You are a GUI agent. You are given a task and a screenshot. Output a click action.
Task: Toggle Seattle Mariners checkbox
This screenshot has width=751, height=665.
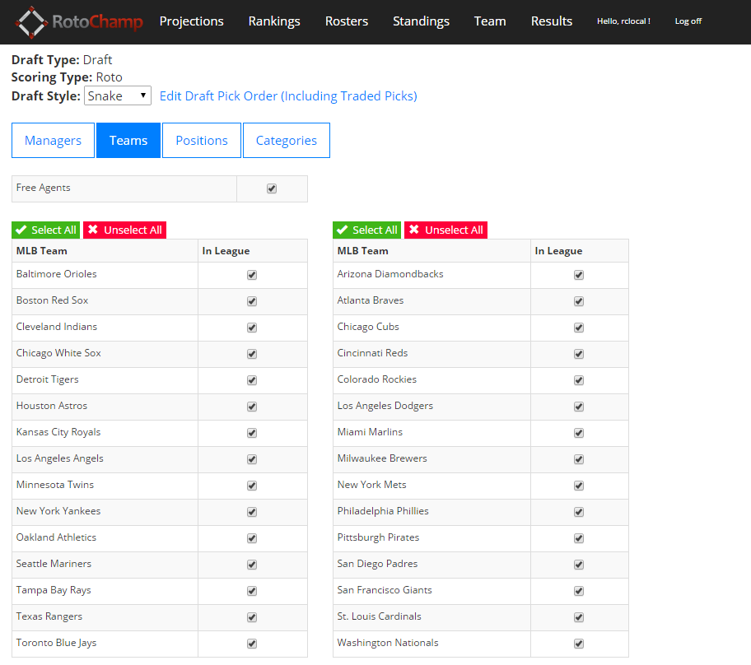coord(252,565)
